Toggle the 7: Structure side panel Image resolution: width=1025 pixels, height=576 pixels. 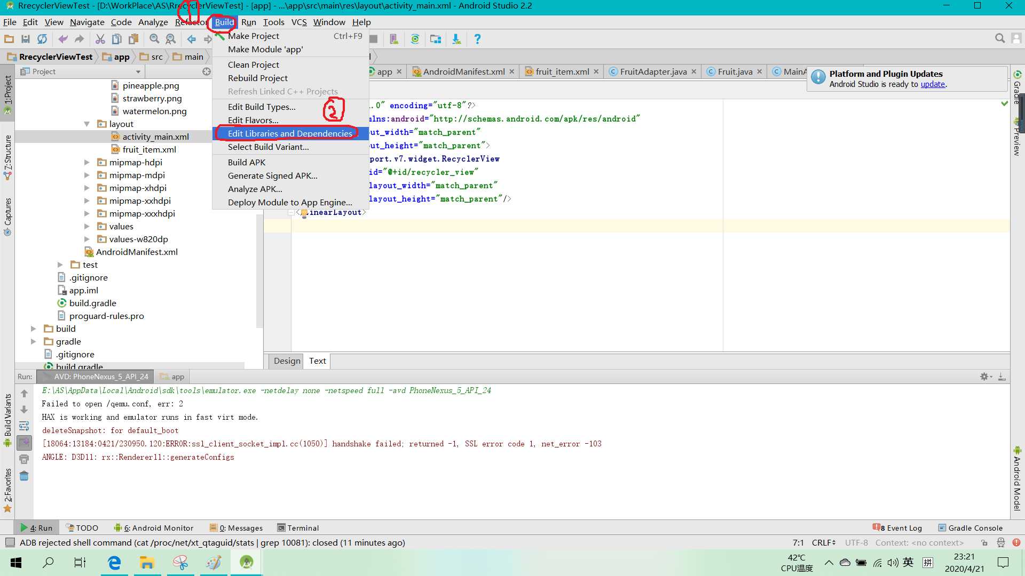click(x=7, y=157)
